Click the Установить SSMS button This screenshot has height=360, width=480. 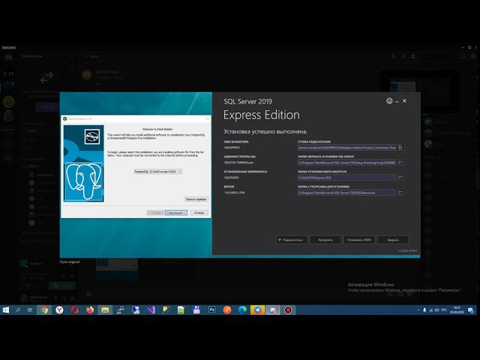(x=359, y=240)
